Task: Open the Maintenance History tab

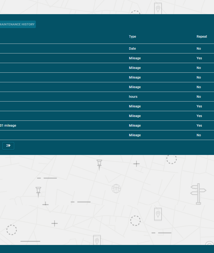Action: [x=17, y=24]
